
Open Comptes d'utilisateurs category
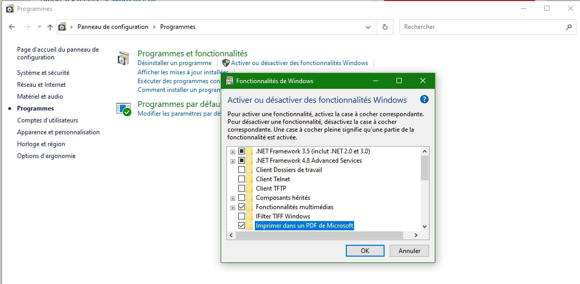coord(48,120)
